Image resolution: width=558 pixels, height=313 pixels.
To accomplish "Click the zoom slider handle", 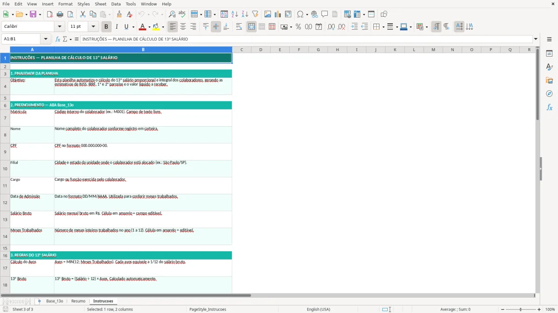I will [521, 309].
